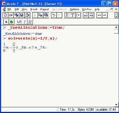
Task: Open the Options menu
Action: [74, 9]
